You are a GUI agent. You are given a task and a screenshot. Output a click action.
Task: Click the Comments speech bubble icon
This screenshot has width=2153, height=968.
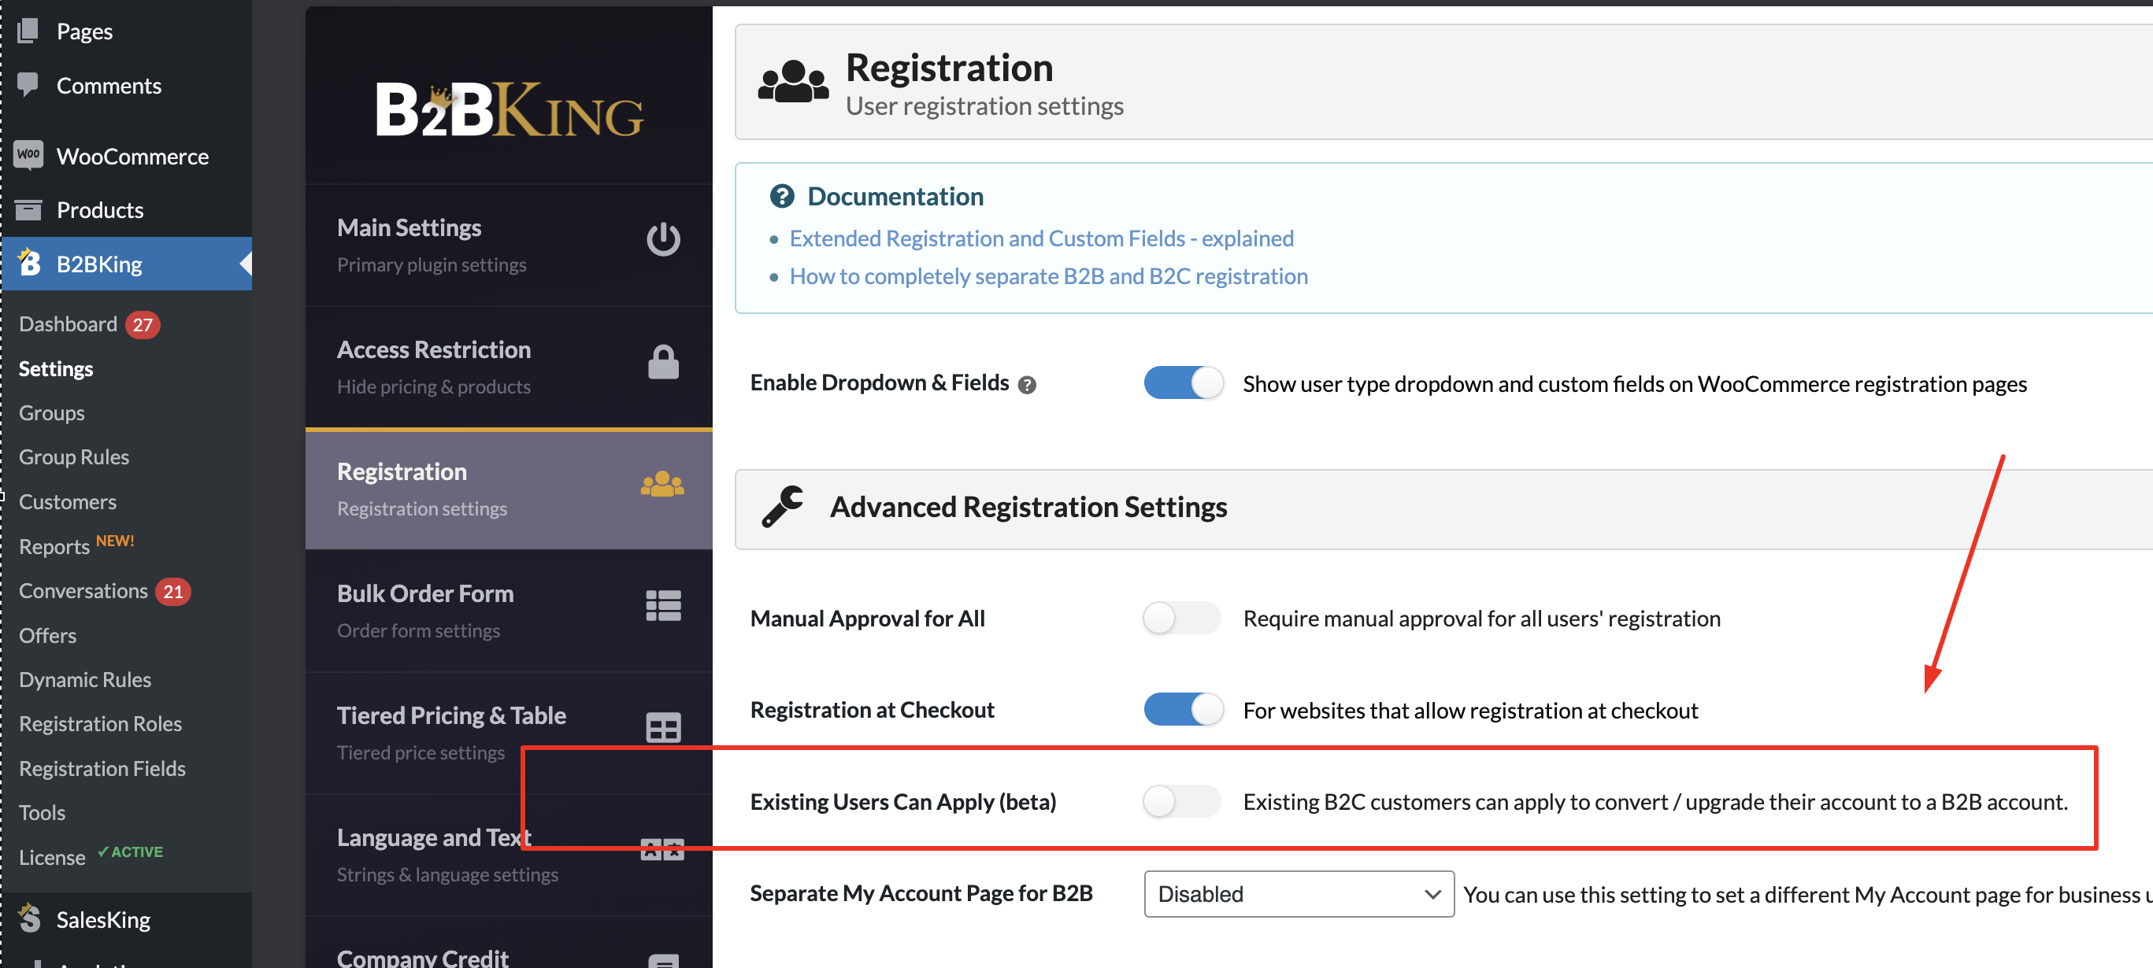(x=28, y=84)
